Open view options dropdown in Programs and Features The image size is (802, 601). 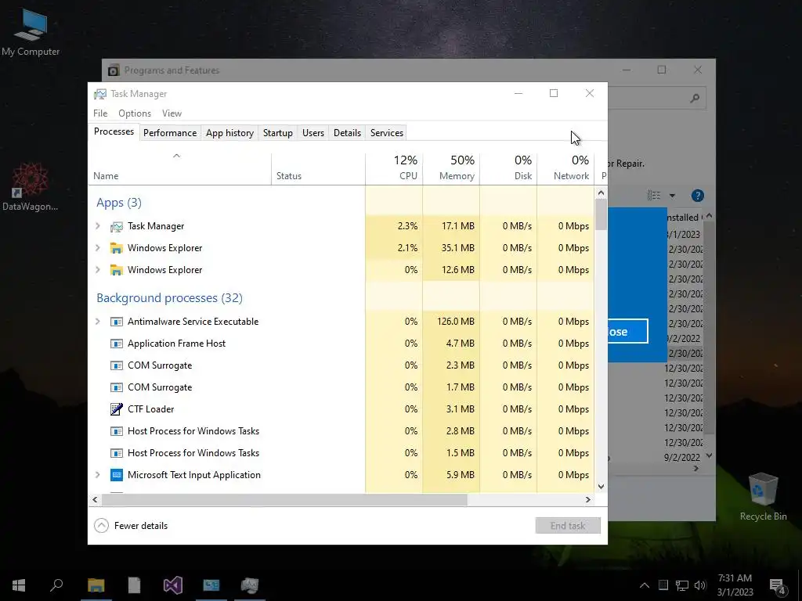tap(672, 196)
